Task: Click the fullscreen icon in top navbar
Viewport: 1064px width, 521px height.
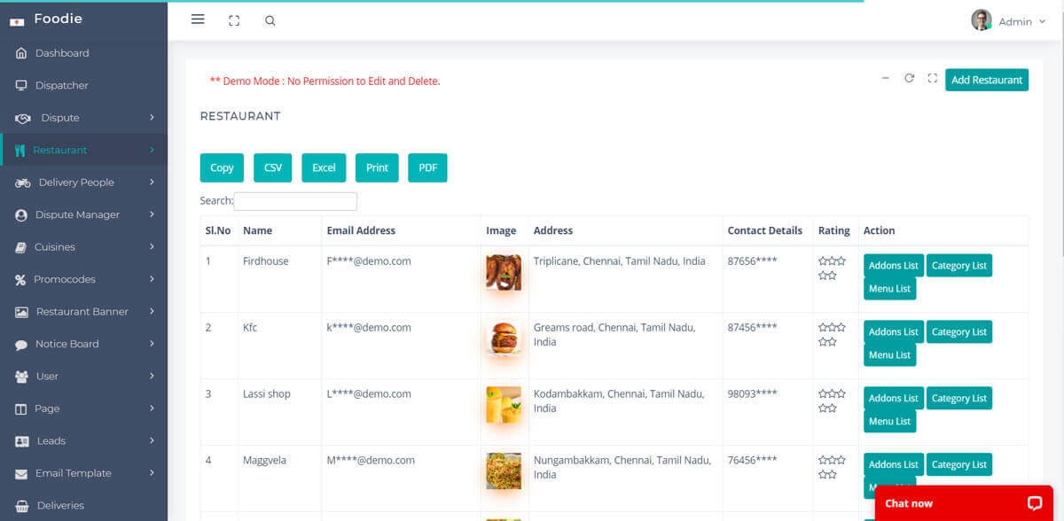Action: tap(234, 20)
